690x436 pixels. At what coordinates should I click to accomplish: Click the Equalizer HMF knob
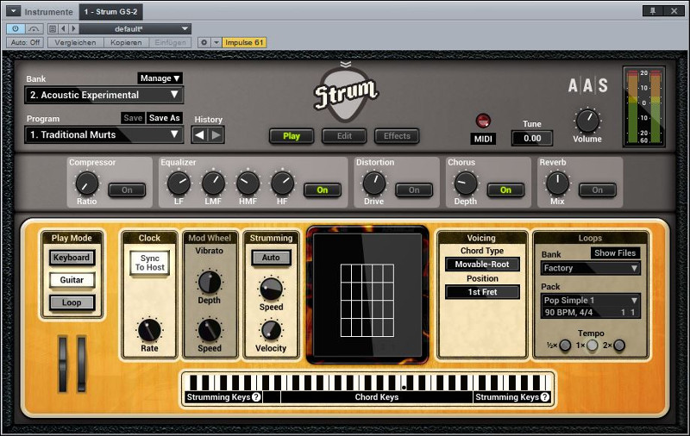[x=248, y=184]
